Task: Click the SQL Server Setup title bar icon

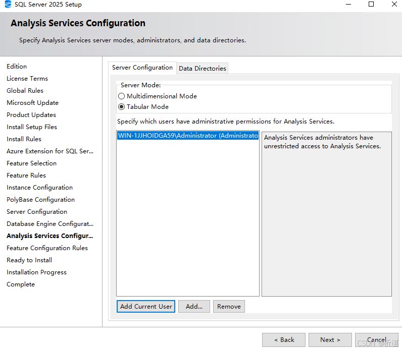Action: (x=8, y=5)
